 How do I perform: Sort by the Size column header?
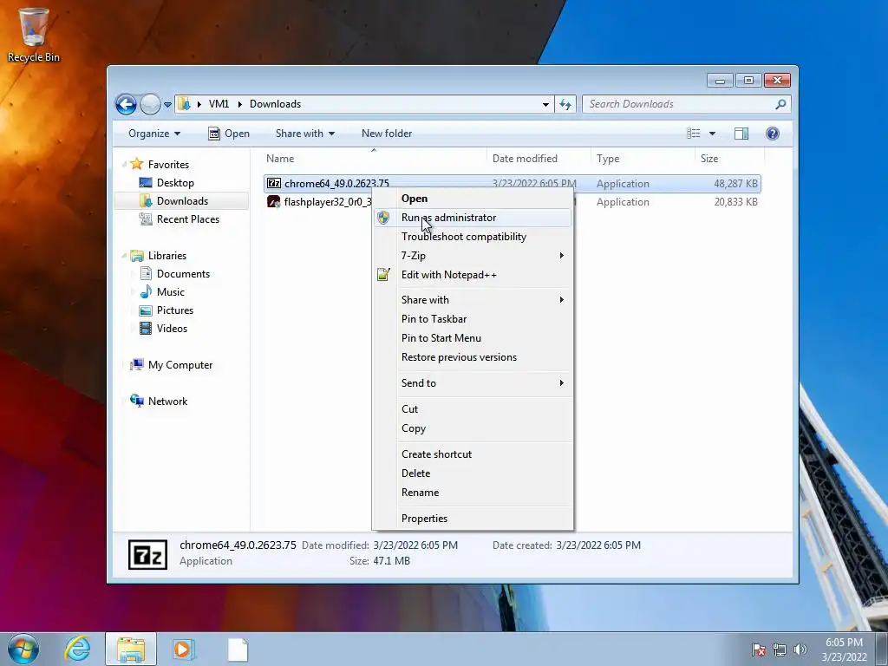729,159
